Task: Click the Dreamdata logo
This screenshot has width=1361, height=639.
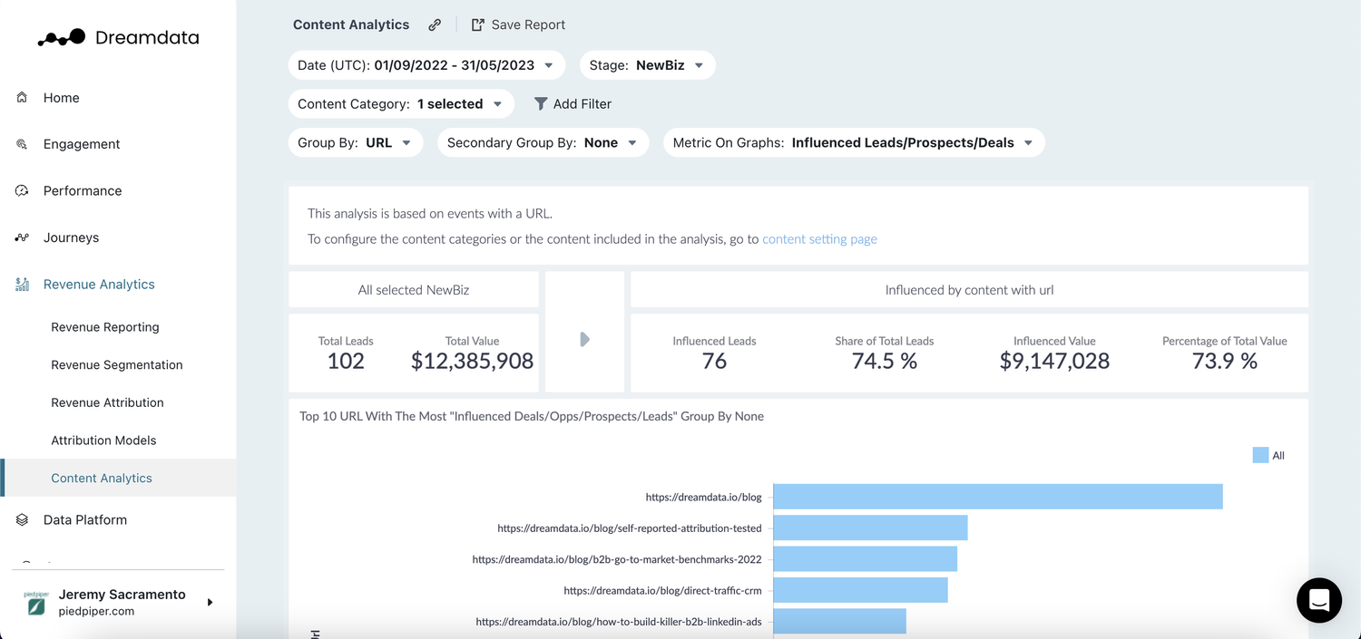Action: [x=118, y=38]
